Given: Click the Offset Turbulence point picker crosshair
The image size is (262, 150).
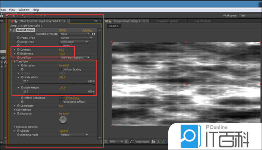Looking at the screenshot, I should (62, 98).
